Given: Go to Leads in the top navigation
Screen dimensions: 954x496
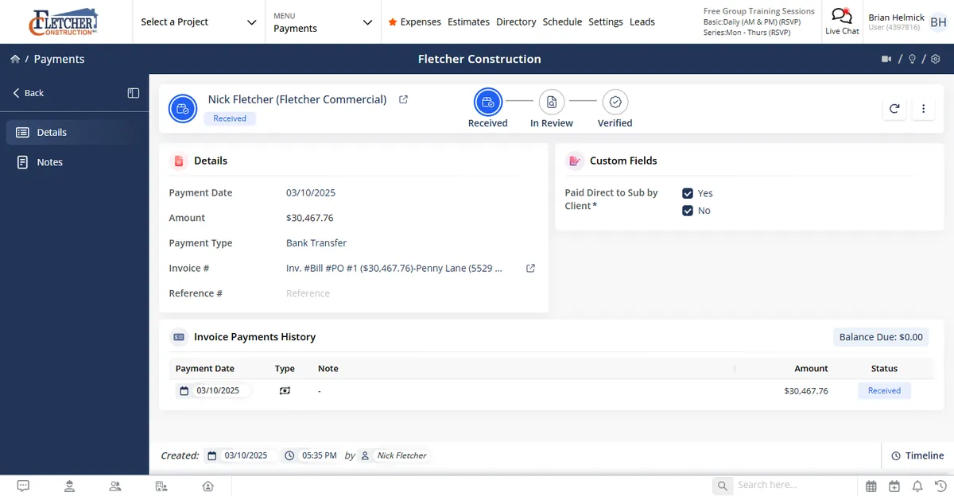Looking at the screenshot, I should pos(642,22).
